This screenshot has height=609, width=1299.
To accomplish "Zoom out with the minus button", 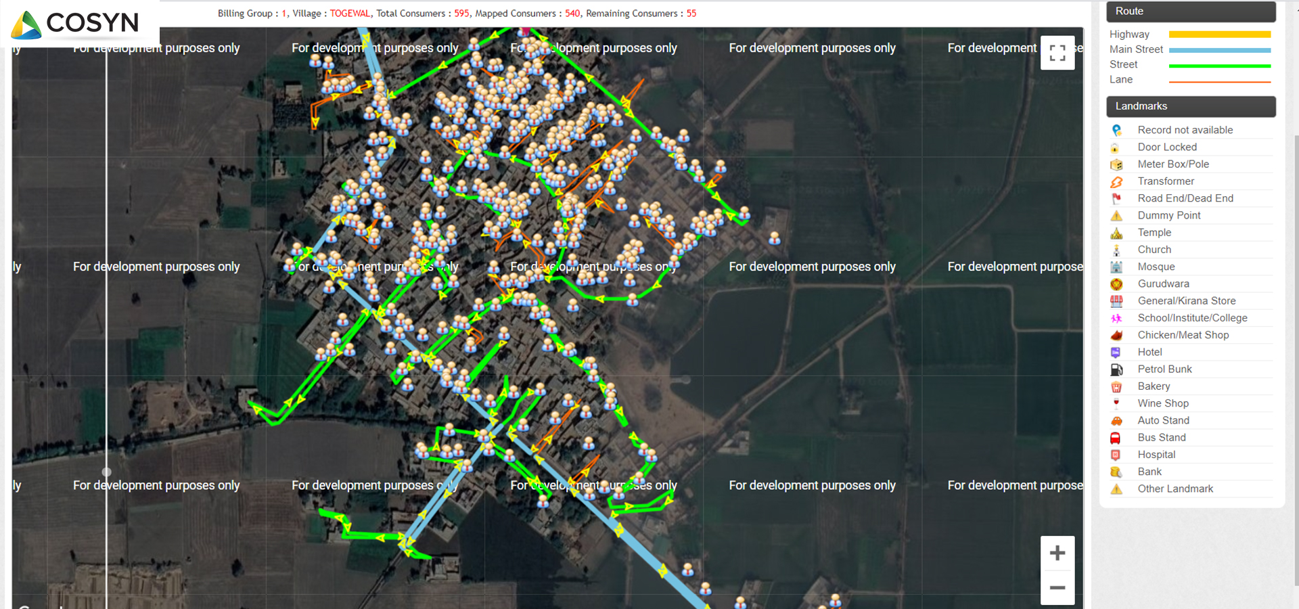I will pos(1057,587).
